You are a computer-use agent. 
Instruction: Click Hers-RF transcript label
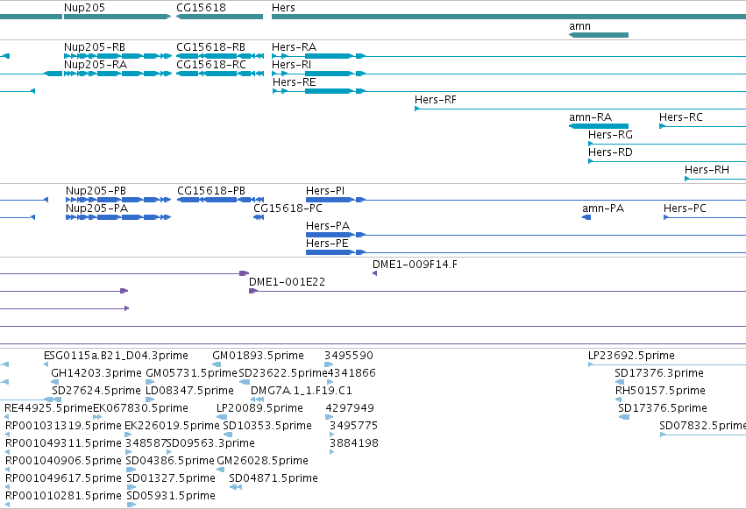click(436, 100)
